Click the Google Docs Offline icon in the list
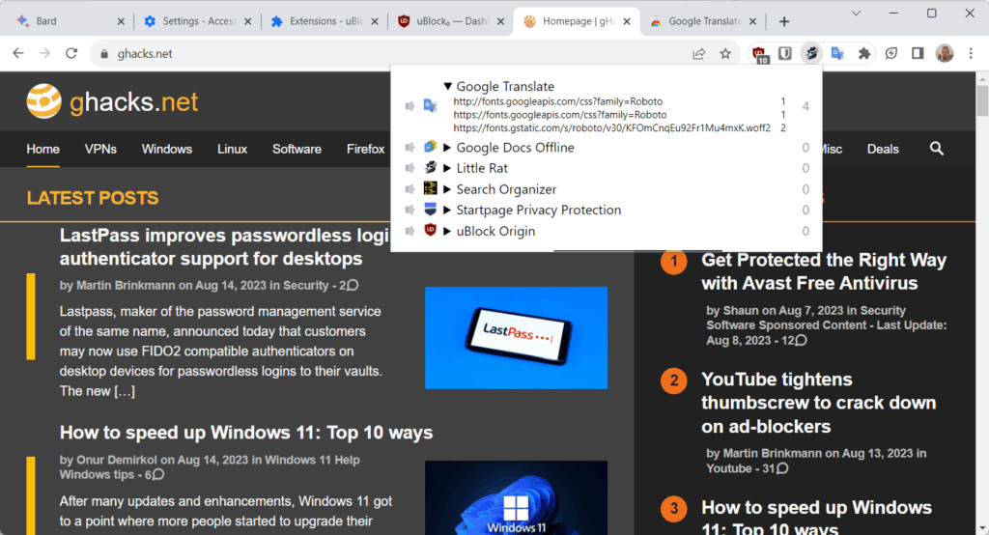 tap(430, 147)
